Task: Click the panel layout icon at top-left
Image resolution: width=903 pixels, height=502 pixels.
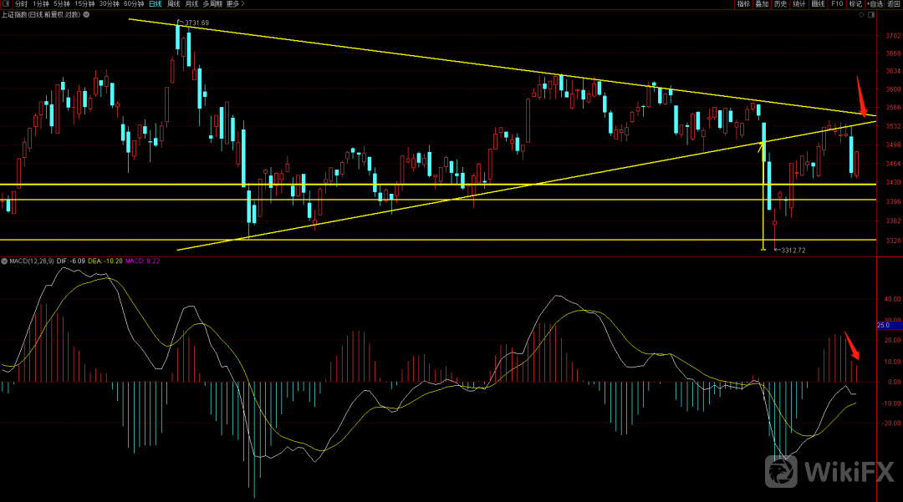Action: coord(5,4)
